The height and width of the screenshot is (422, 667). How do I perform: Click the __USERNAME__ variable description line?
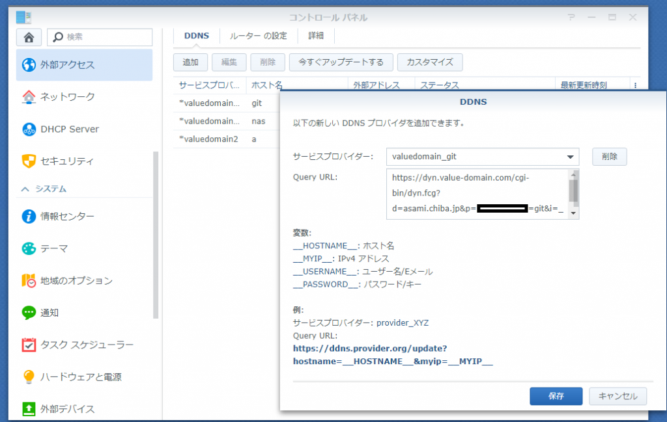coord(363,272)
